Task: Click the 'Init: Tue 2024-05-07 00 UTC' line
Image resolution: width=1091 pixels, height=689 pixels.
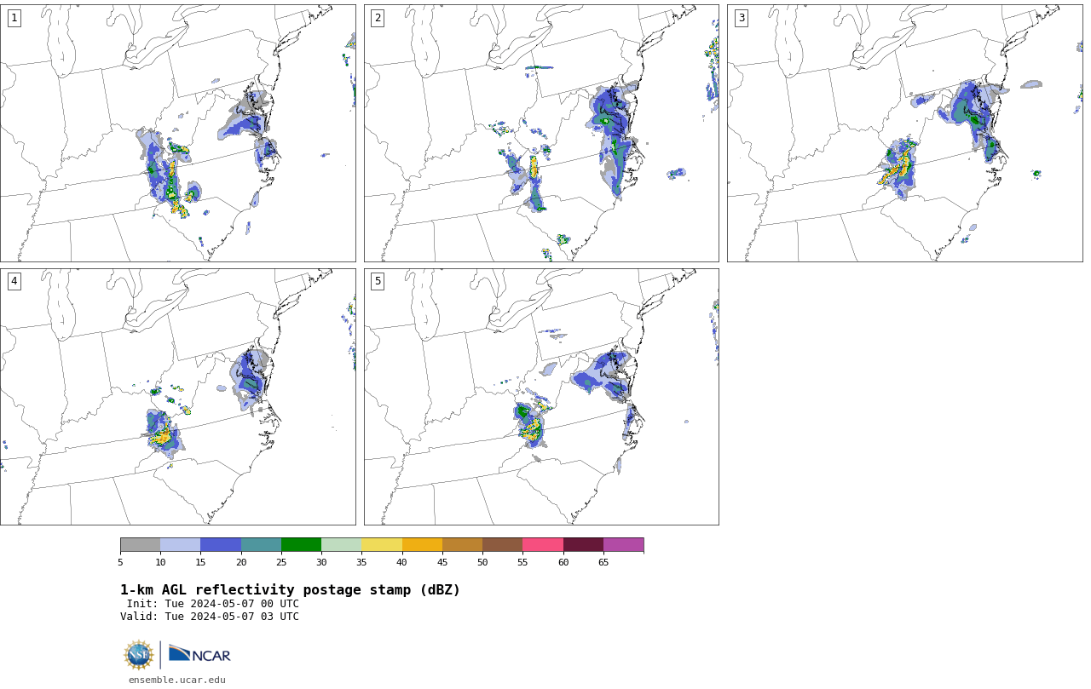Action: [x=213, y=604]
